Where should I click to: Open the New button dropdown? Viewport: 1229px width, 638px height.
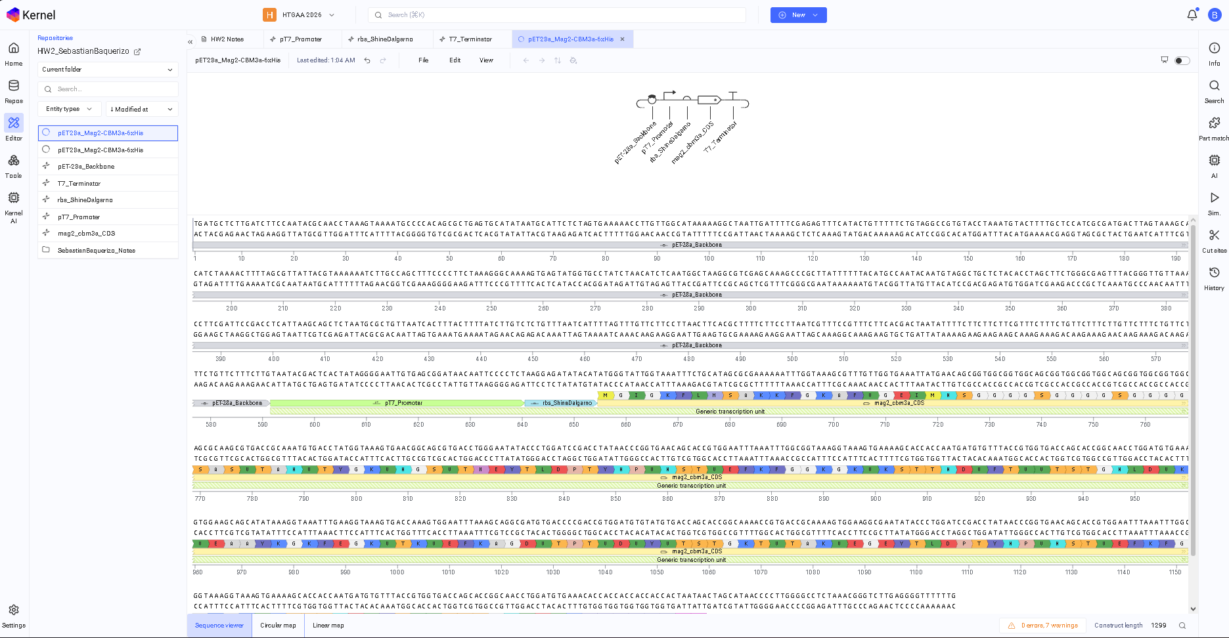(798, 14)
